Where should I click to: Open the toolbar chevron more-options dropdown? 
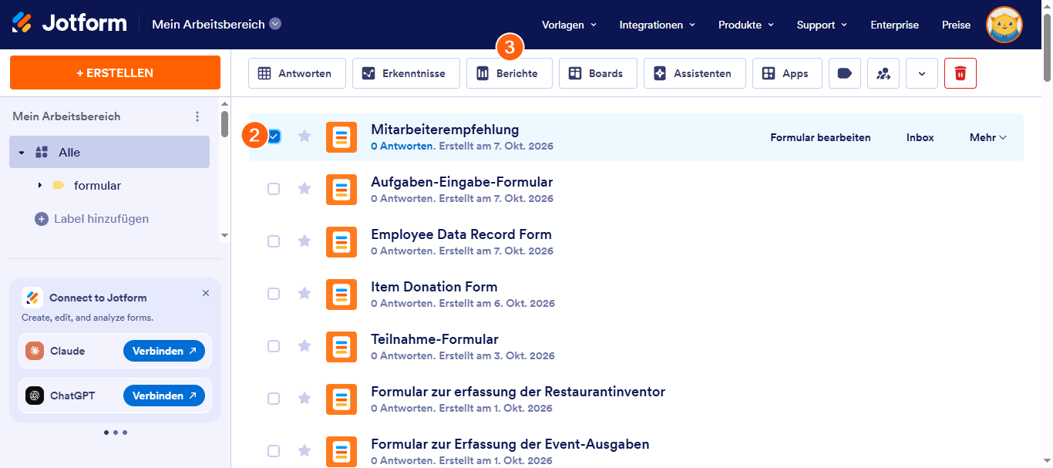(922, 73)
